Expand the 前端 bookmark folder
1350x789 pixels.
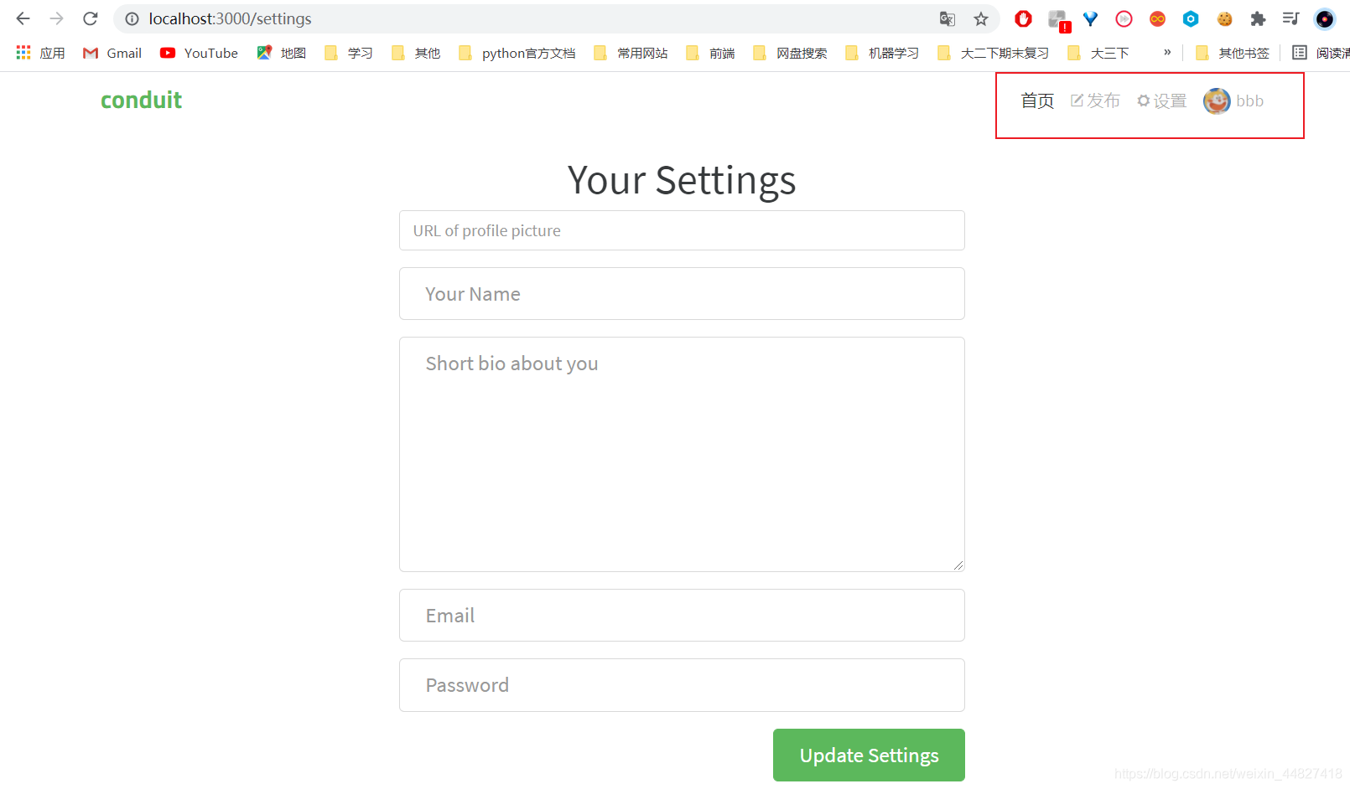(710, 53)
